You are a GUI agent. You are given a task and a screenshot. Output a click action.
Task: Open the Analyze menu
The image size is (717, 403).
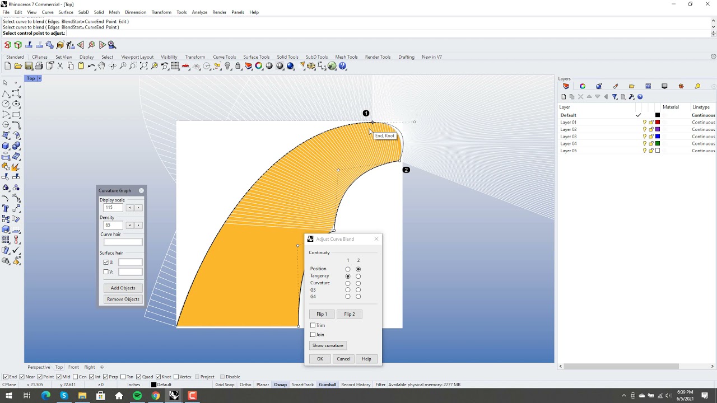(x=199, y=12)
